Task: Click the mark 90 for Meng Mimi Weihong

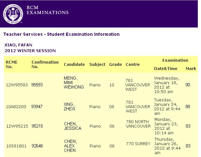Action: (188, 85)
